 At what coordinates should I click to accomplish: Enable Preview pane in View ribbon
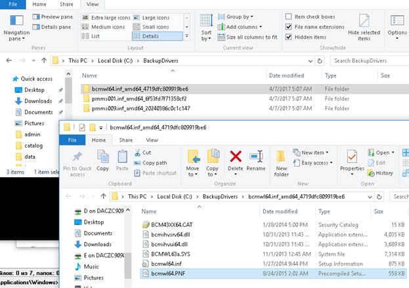click(53, 17)
